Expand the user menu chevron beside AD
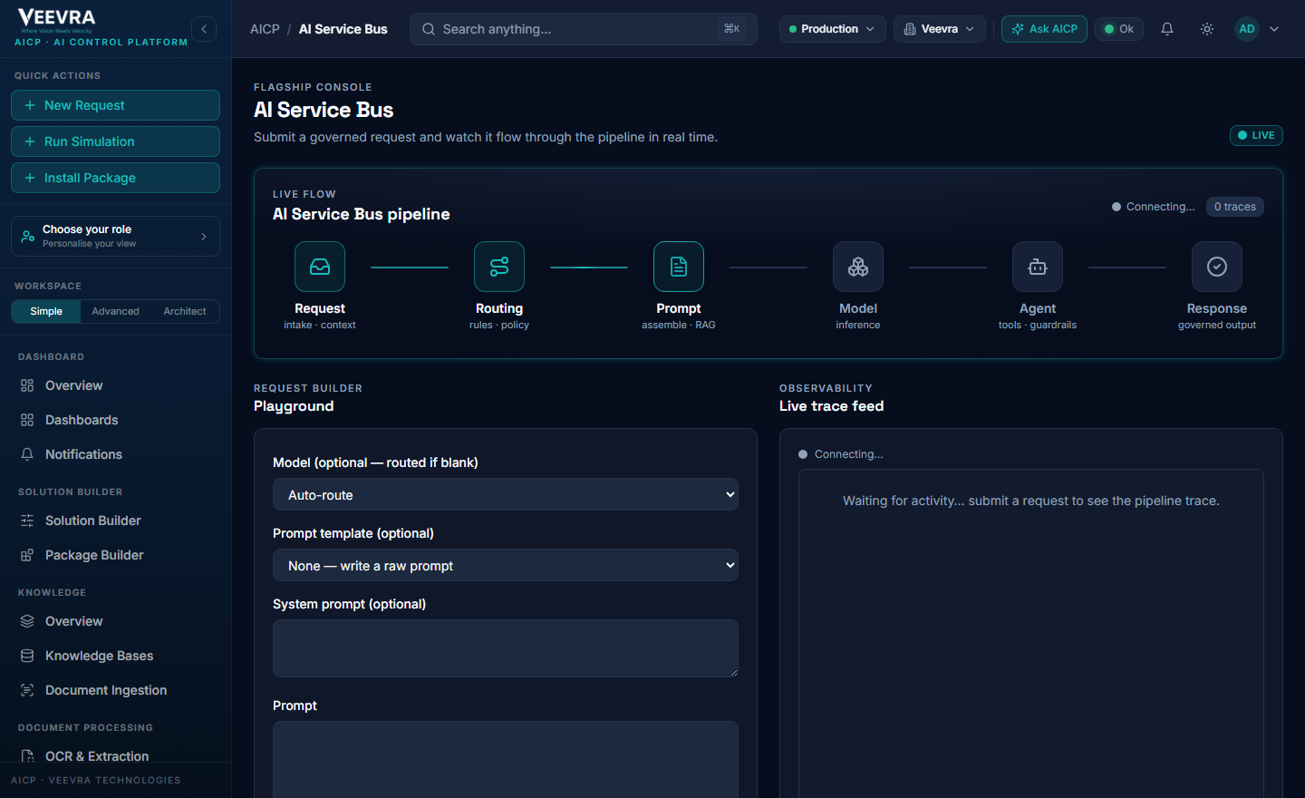This screenshot has width=1305, height=798. point(1274,29)
